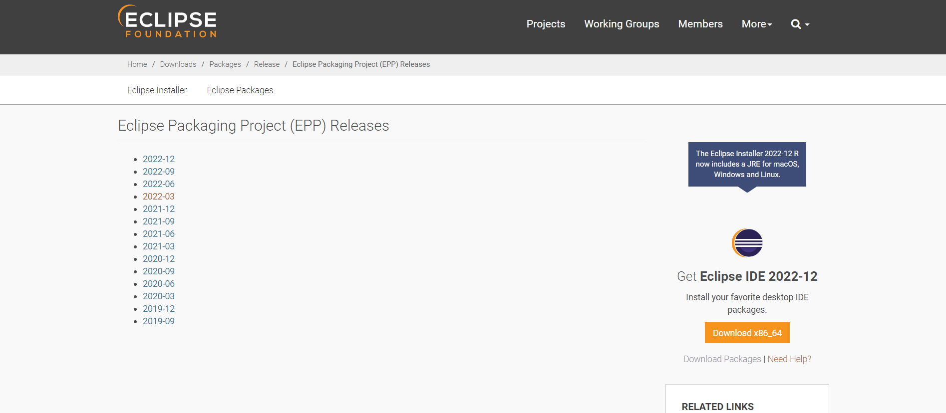Open the search magnifier icon dropdown
Viewport: 946px width, 413px height.
800,24
